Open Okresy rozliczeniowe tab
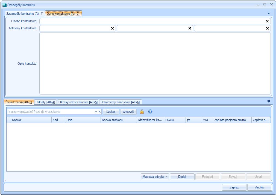Screen dimensions: 276x195 tap(78, 102)
